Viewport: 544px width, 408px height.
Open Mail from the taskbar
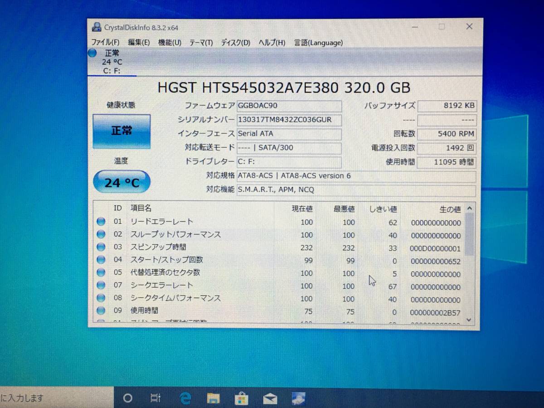pos(270,397)
